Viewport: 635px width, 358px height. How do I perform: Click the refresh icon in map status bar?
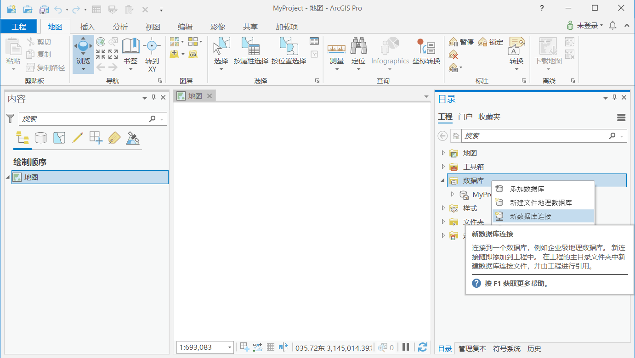coord(423,347)
